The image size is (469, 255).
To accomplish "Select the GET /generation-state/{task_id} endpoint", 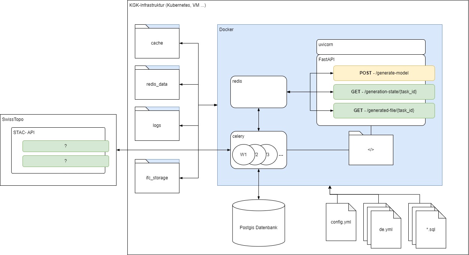I will point(384,92).
